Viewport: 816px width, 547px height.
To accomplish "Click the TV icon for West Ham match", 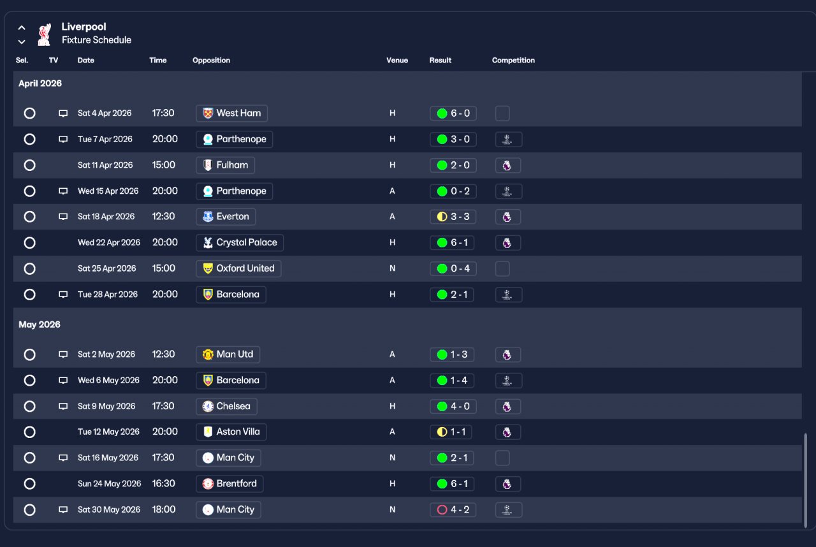I will [x=63, y=113].
